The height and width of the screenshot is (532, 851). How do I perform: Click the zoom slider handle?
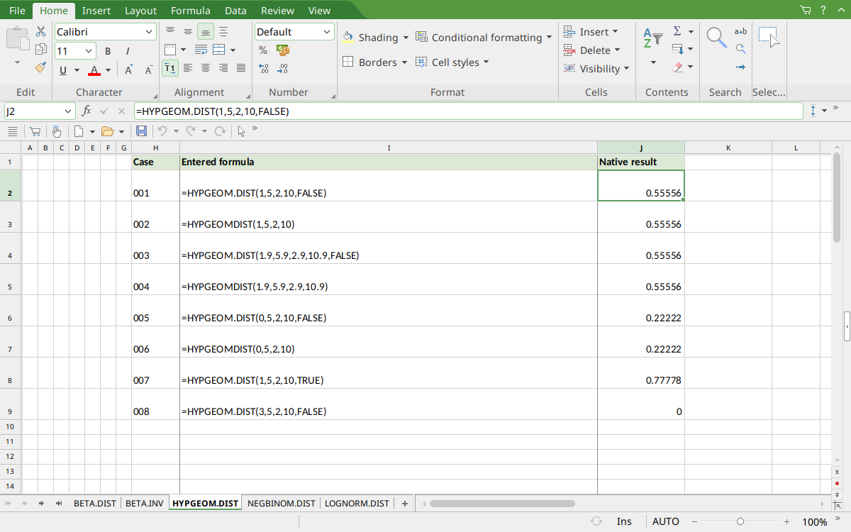(740, 521)
